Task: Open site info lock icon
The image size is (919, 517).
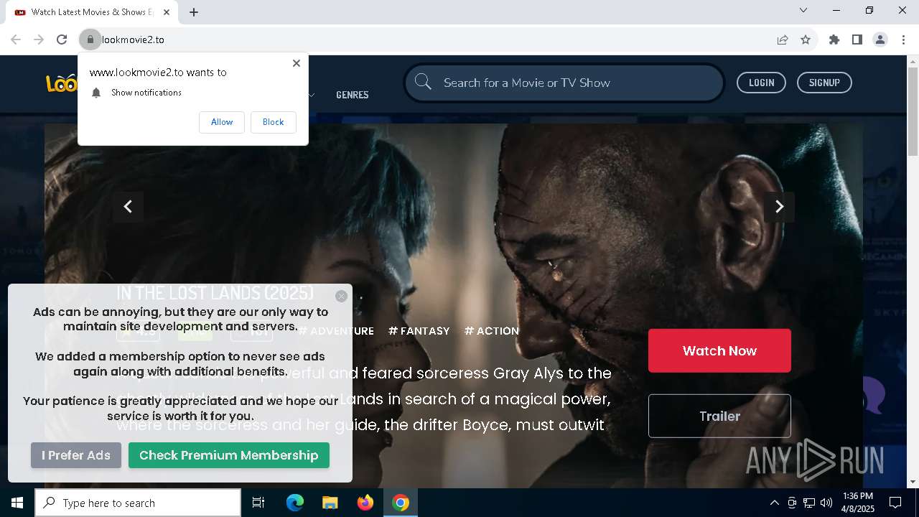Action: tap(90, 39)
